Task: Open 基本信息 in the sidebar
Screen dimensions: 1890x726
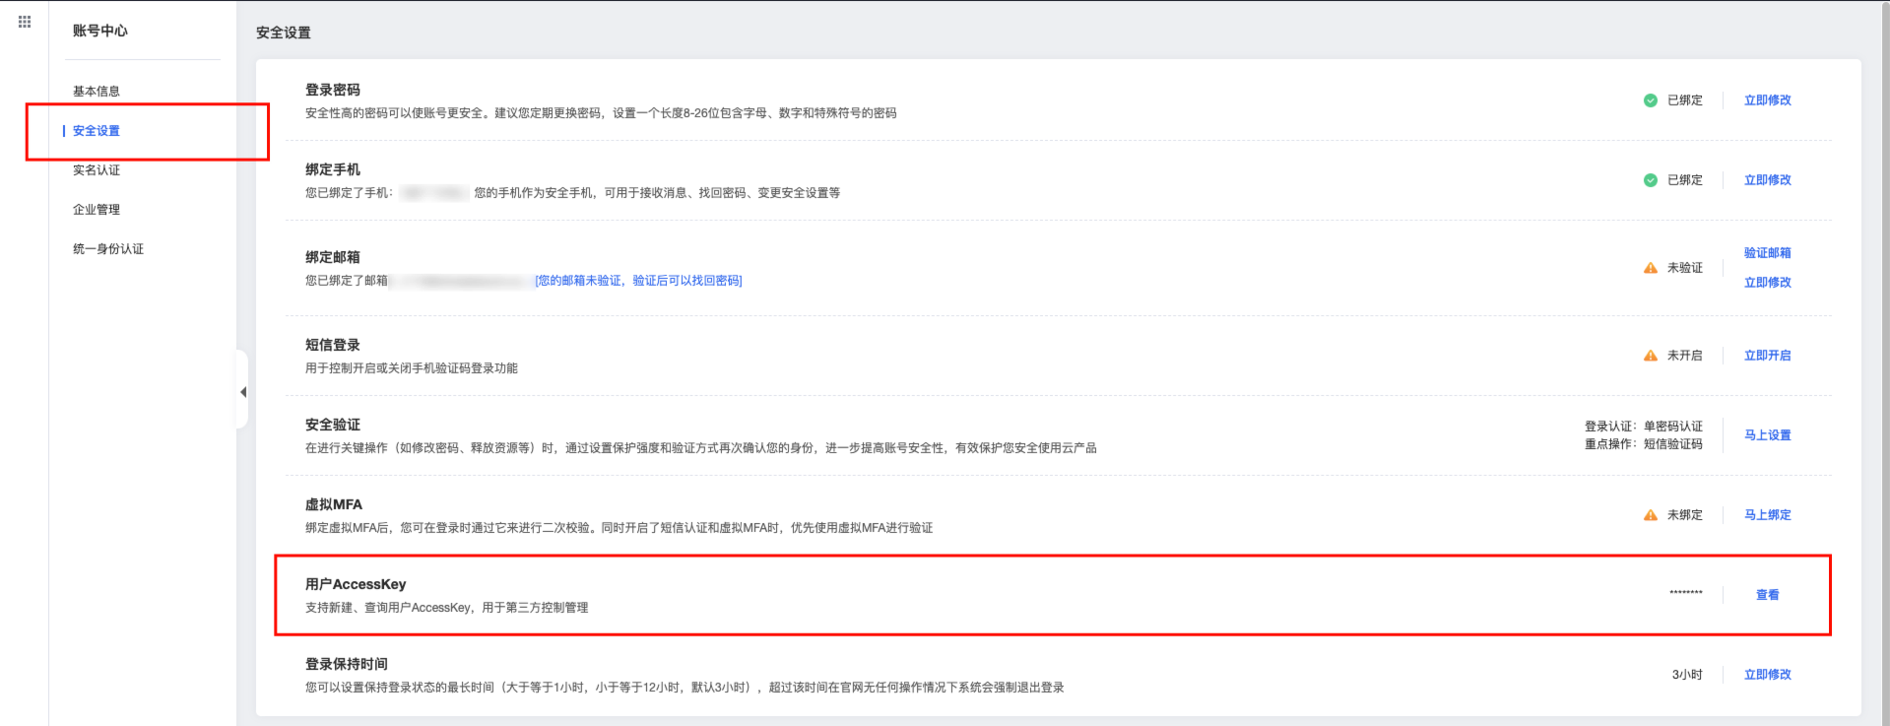Action: 97,92
